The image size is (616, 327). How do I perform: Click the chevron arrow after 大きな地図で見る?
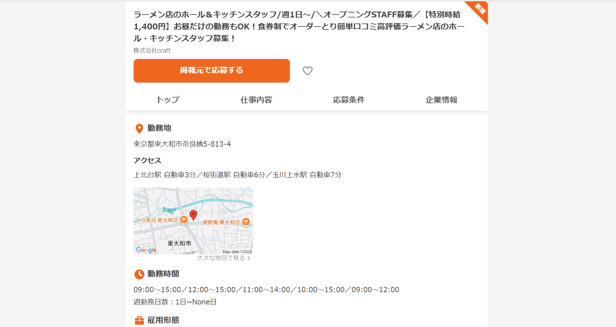coord(249,258)
